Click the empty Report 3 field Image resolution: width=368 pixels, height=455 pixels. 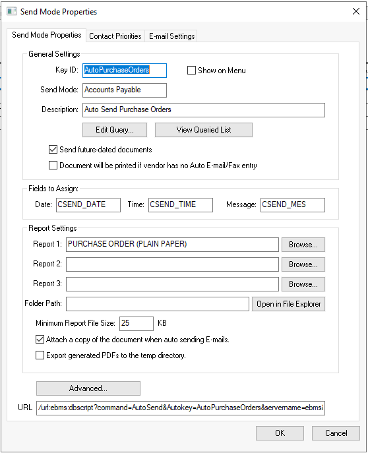click(x=172, y=284)
